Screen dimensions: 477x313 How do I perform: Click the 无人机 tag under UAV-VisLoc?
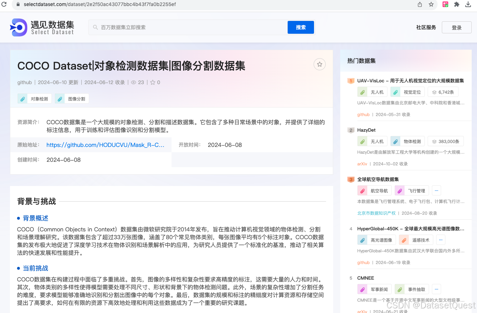pyautogui.click(x=372, y=92)
